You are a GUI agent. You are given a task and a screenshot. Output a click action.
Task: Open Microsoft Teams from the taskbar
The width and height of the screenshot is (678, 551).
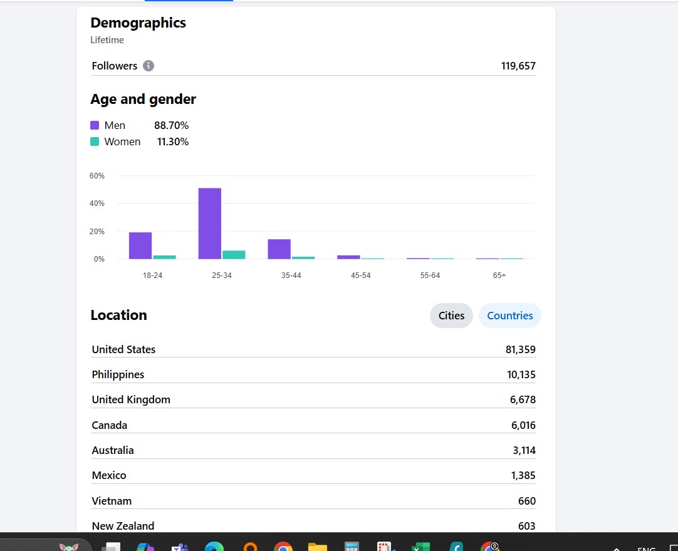tap(179, 547)
